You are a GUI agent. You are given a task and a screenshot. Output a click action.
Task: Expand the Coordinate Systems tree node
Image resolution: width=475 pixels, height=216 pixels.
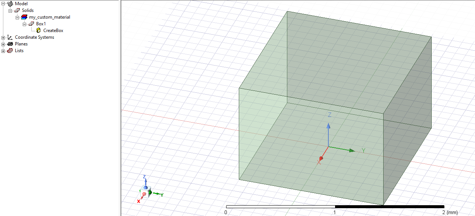click(3, 38)
